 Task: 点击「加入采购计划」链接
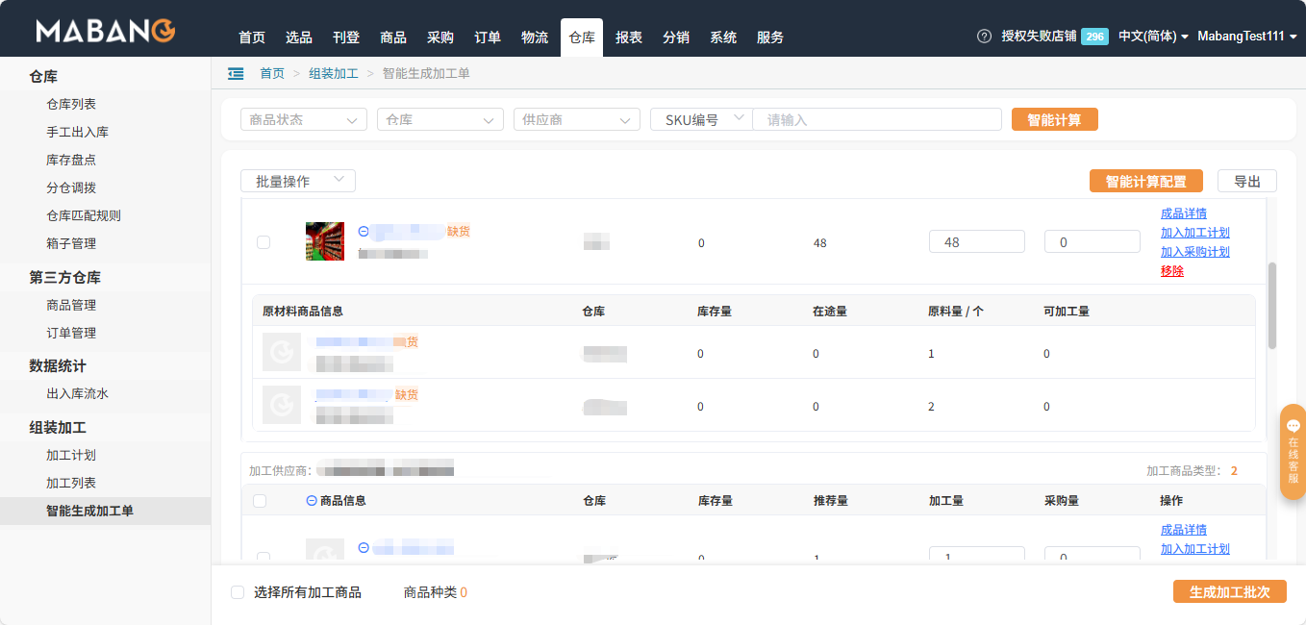coord(1194,252)
